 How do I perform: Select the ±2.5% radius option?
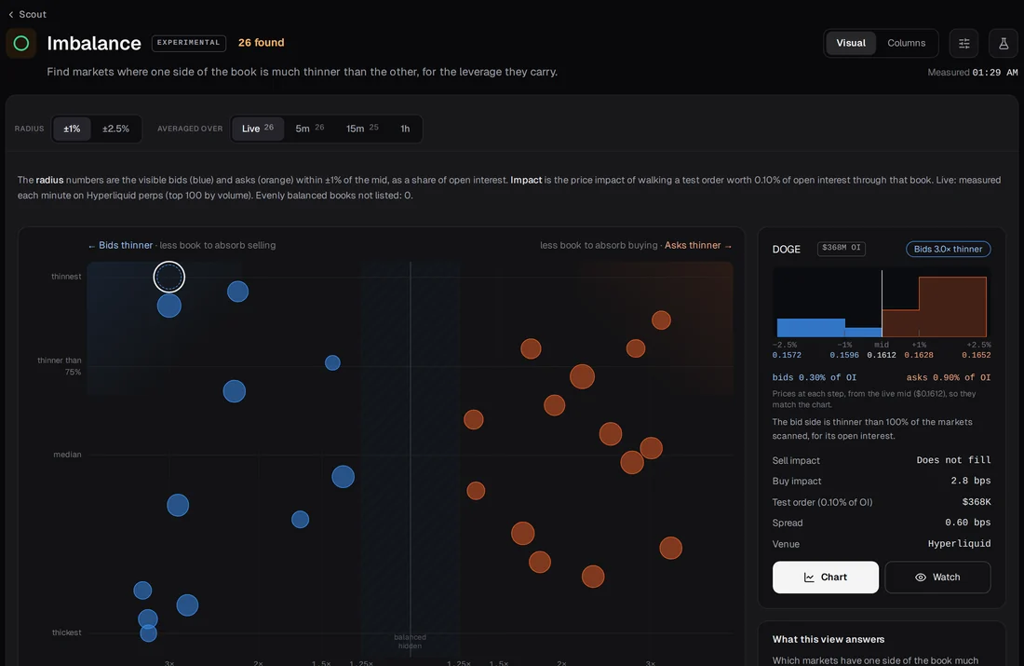115,129
